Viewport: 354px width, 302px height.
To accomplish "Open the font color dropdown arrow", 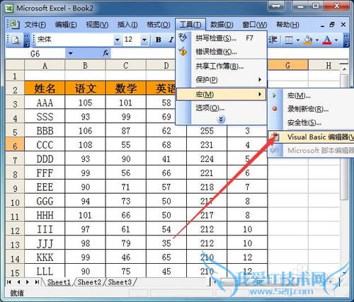I will click(x=336, y=40).
